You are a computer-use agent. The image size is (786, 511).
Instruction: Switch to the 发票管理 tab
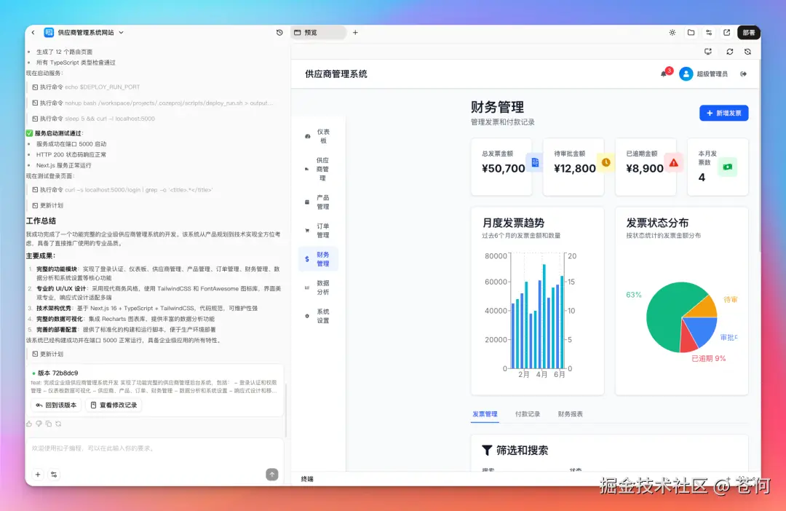point(485,414)
